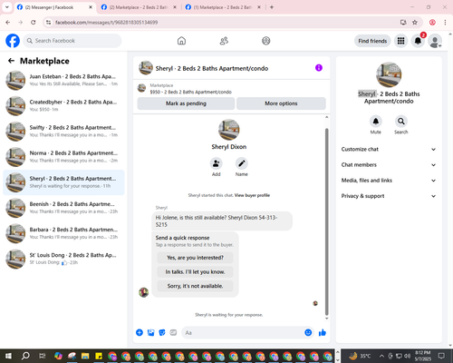Switch to third Marketplace tab
453x363 pixels.
tap(224, 7)
